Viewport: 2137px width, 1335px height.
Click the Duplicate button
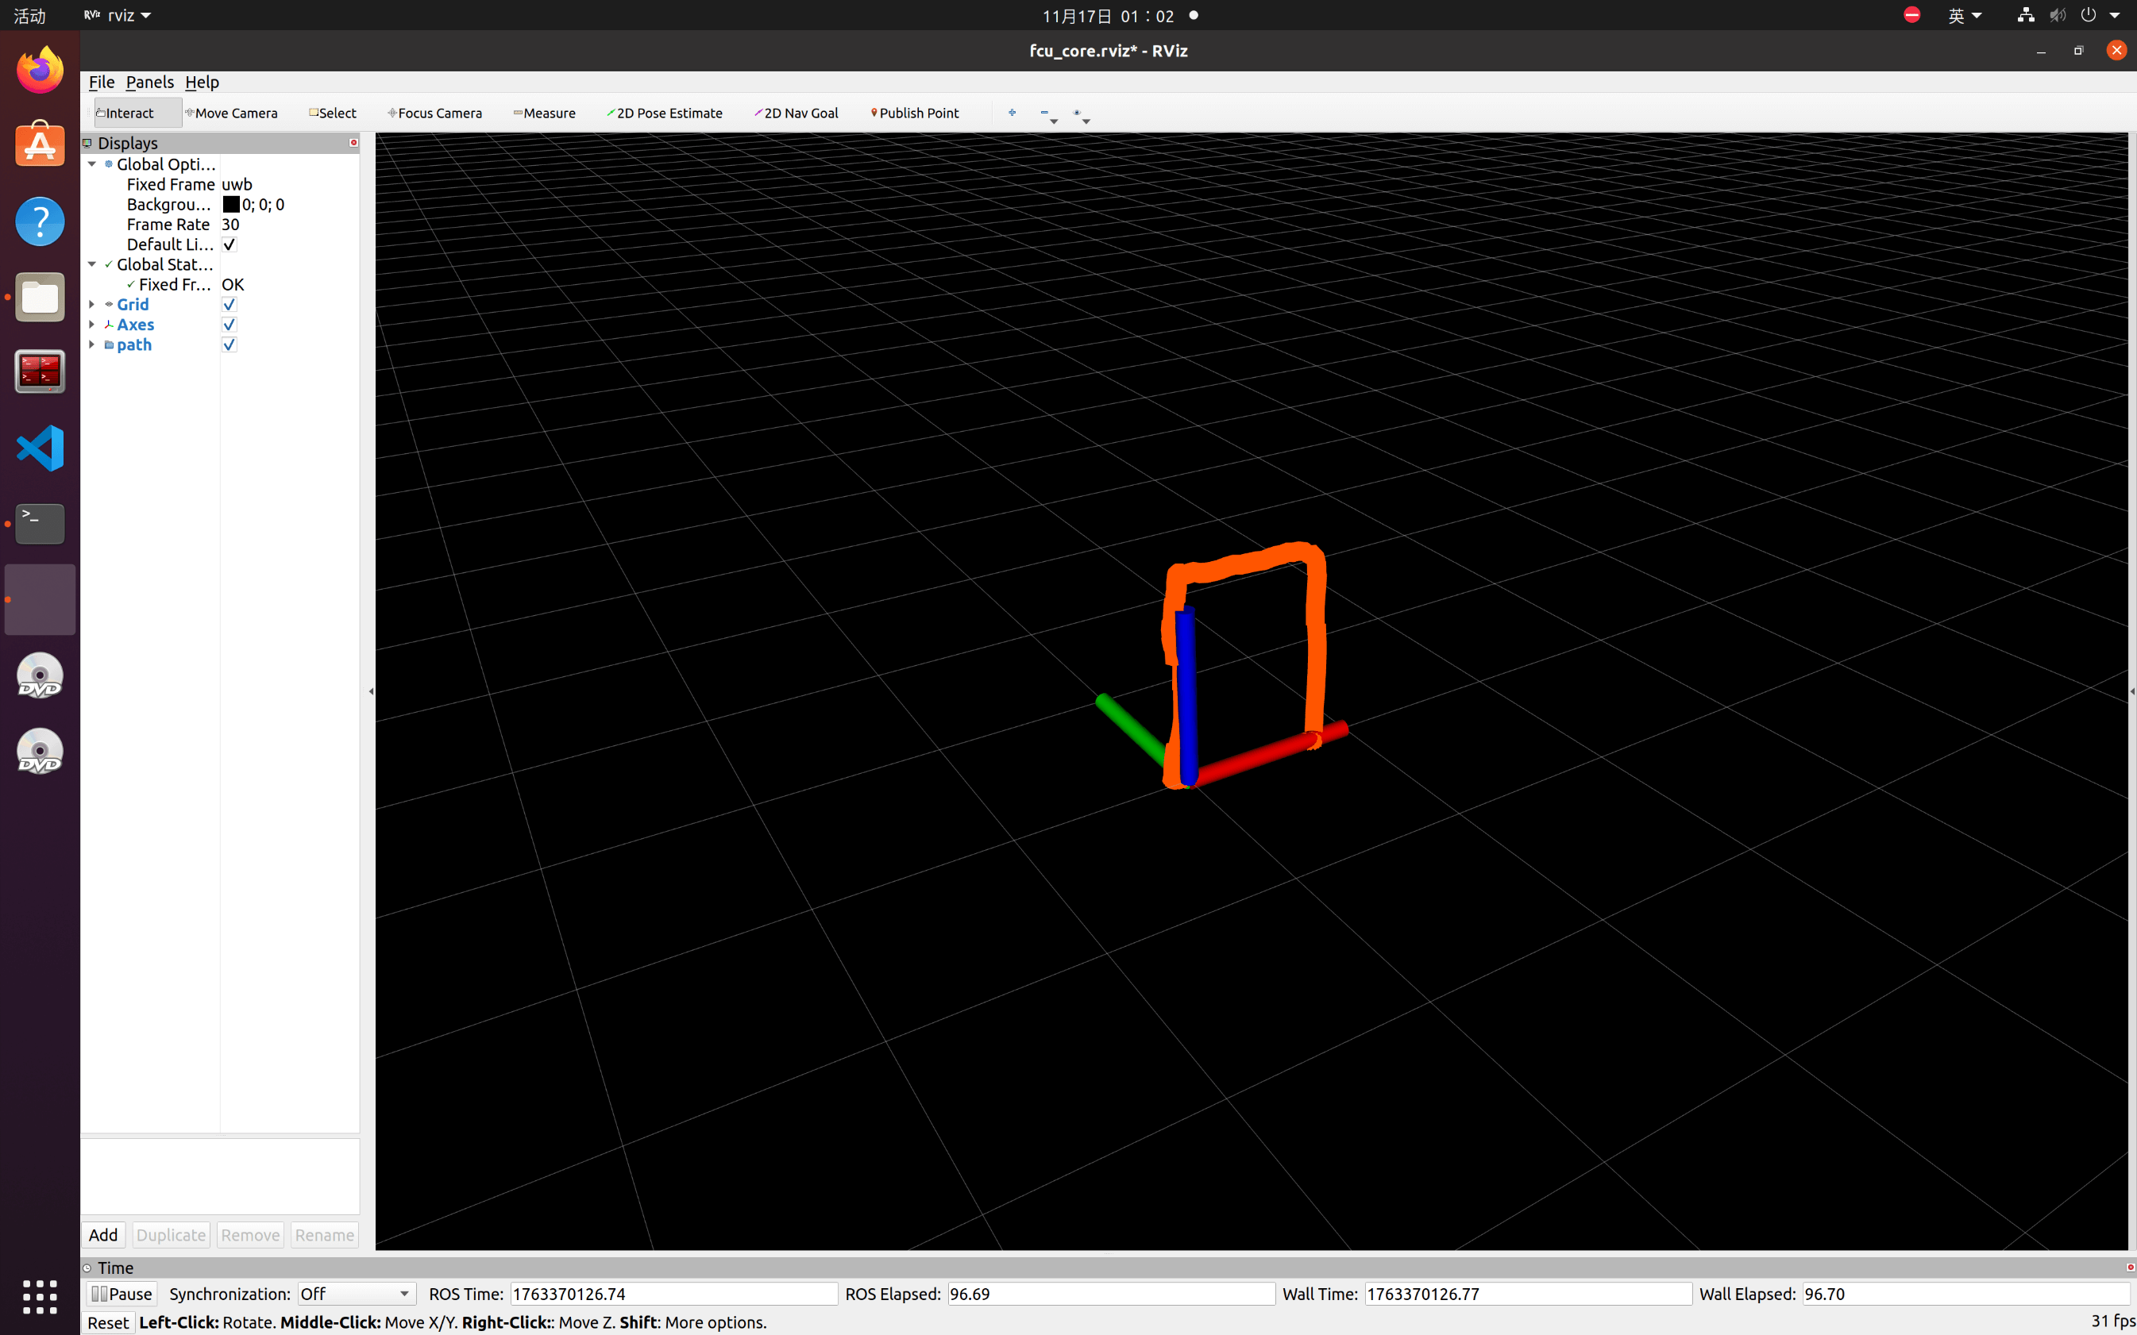(172, 1234)
